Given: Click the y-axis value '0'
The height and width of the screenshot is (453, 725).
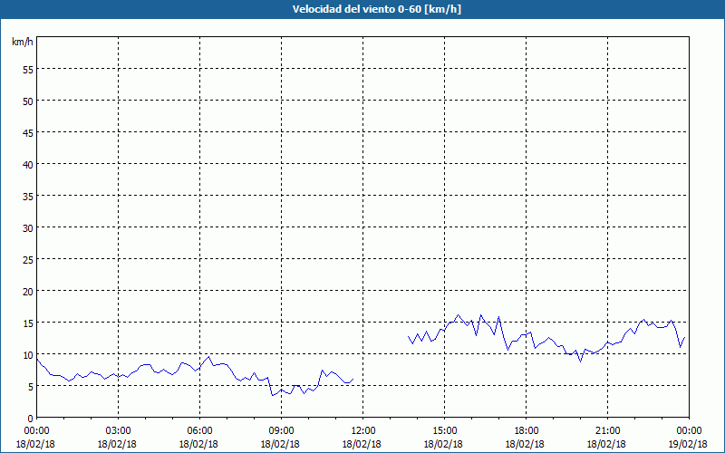Looking at the screenshot, I should tap(31, 419).
